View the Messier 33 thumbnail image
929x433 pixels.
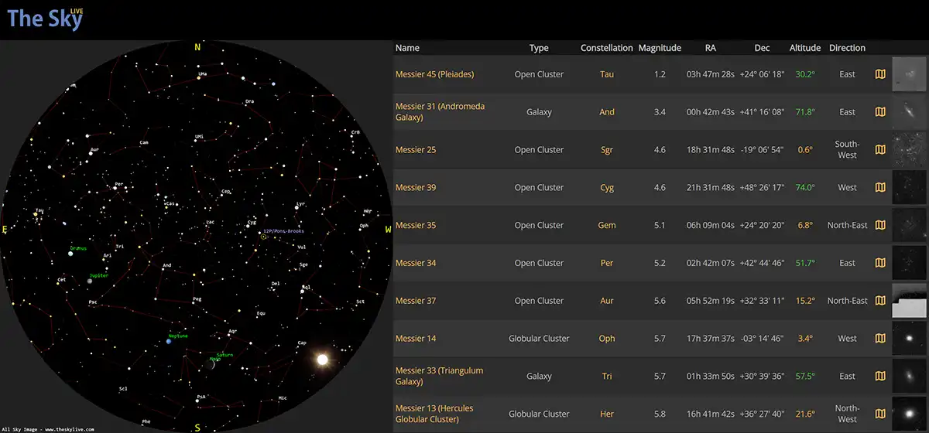(910, 376)
